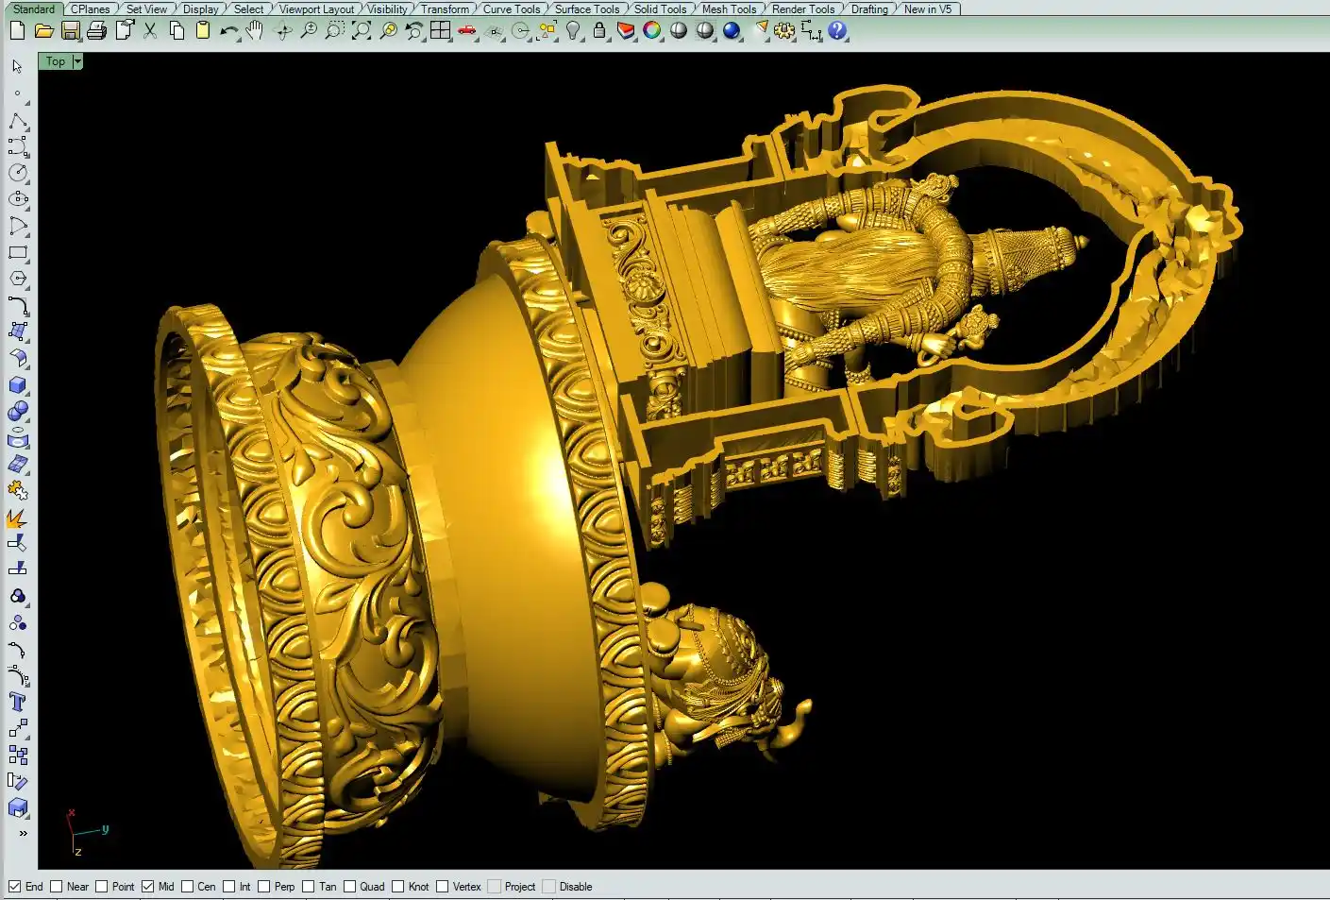Click the Text object tool
This screenshot has width=1330, height=900.
coord(18,702)
